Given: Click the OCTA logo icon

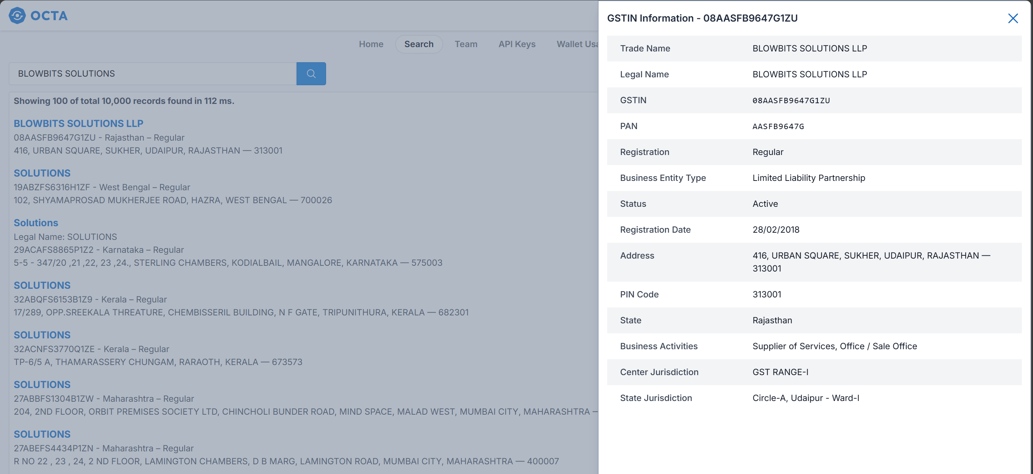Looking at the screenshot, I should (17, 15).
